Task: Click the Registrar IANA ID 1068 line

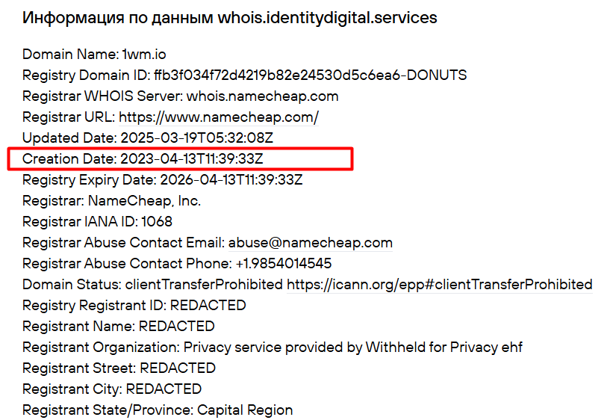Action: coord(97,222)
